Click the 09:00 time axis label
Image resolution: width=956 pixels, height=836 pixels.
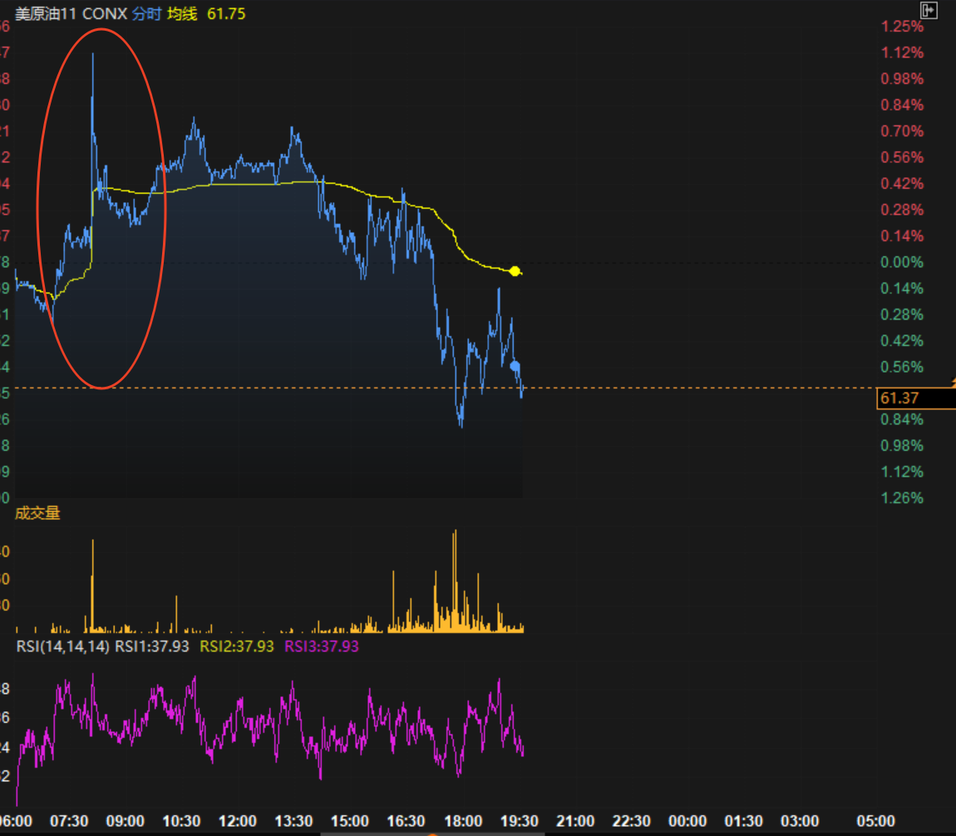coord(125,821)
